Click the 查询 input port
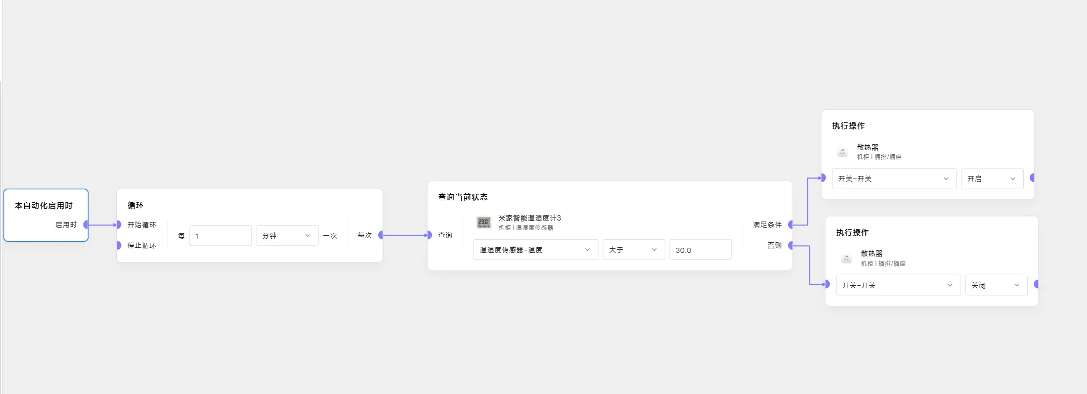This screenshot has height=394, width=1087. tap(429, 235)
